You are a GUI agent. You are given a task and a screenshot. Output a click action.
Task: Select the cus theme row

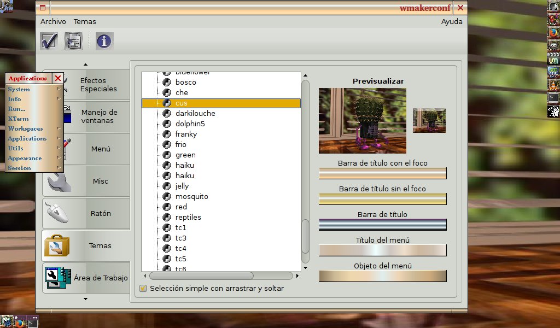tap(221, 103)
